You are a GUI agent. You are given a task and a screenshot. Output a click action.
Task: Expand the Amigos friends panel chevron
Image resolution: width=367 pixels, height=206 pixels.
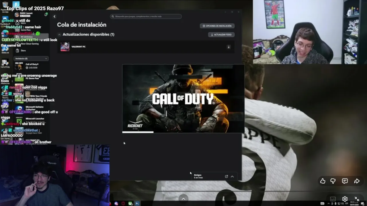[232, 177]
